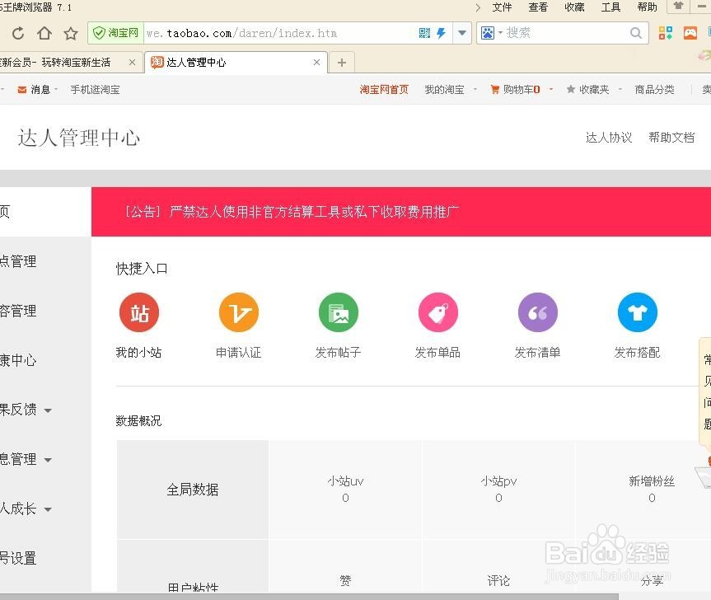This screenshot has height=600, width=711.
Task: Click the blue 发布搭配 shirt icon
Action: (x=638, y=312)
